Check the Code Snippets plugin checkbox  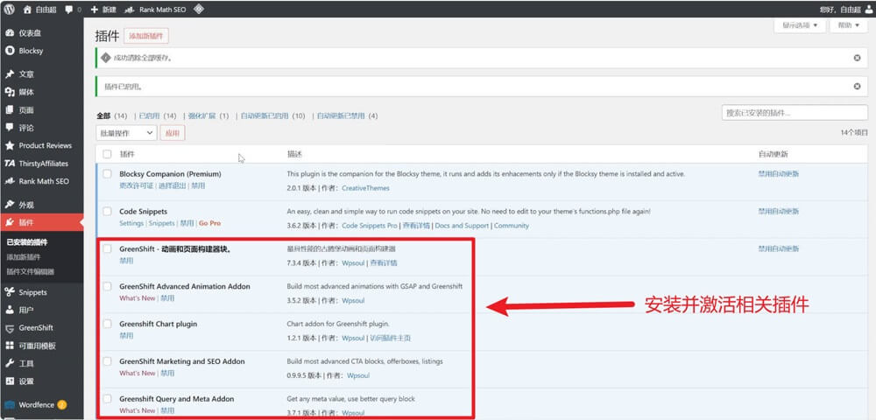107,212
